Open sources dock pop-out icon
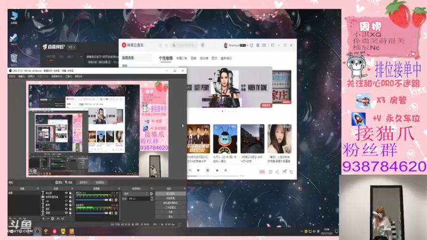427x240 pixels. pyautogui.click(x=72, y=189)
